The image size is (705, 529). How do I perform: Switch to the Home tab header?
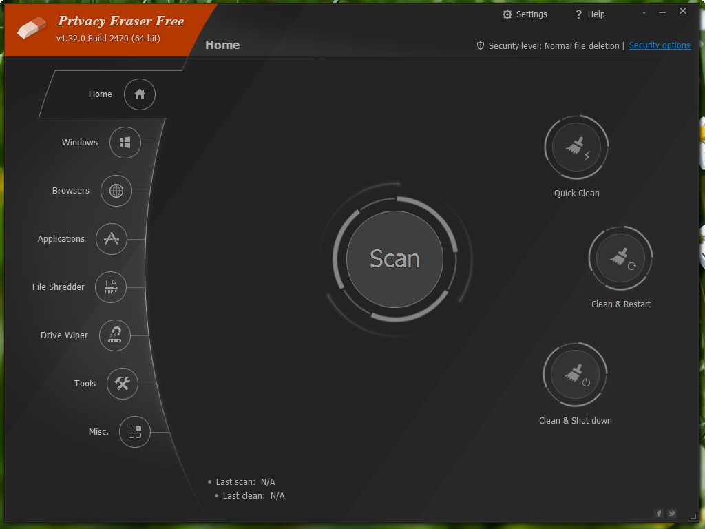click(222, 45)
